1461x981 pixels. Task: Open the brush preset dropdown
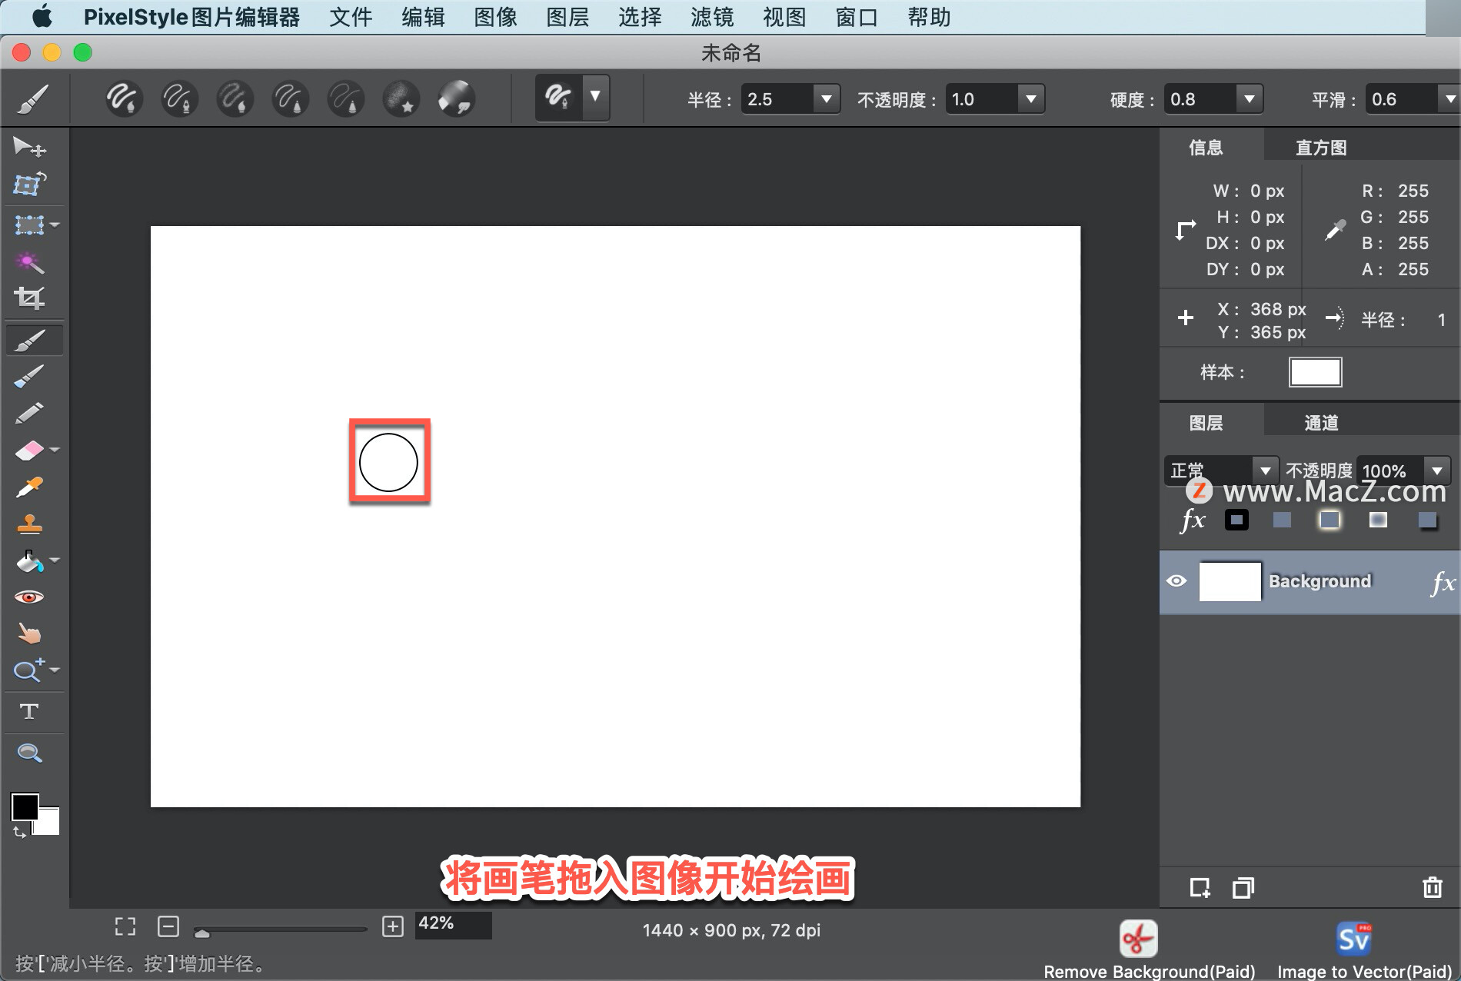click(x=594, y=98)
